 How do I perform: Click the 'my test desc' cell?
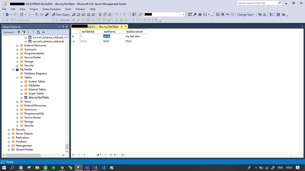pyautogui.click(x=136, y=36)
